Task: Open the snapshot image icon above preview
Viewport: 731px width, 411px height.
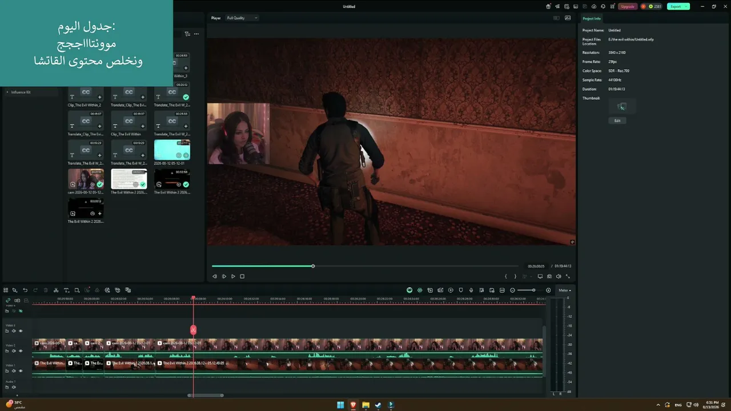Action: click(x=568, y=18)
